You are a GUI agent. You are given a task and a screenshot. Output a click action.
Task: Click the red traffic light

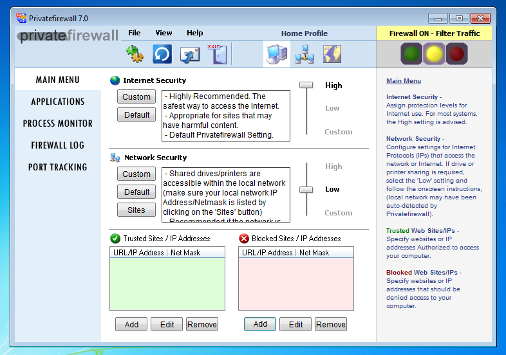click(x=456, y=53)
